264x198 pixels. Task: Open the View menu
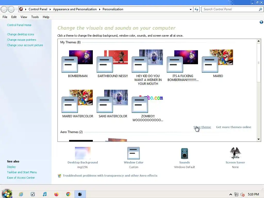point(24,17)
